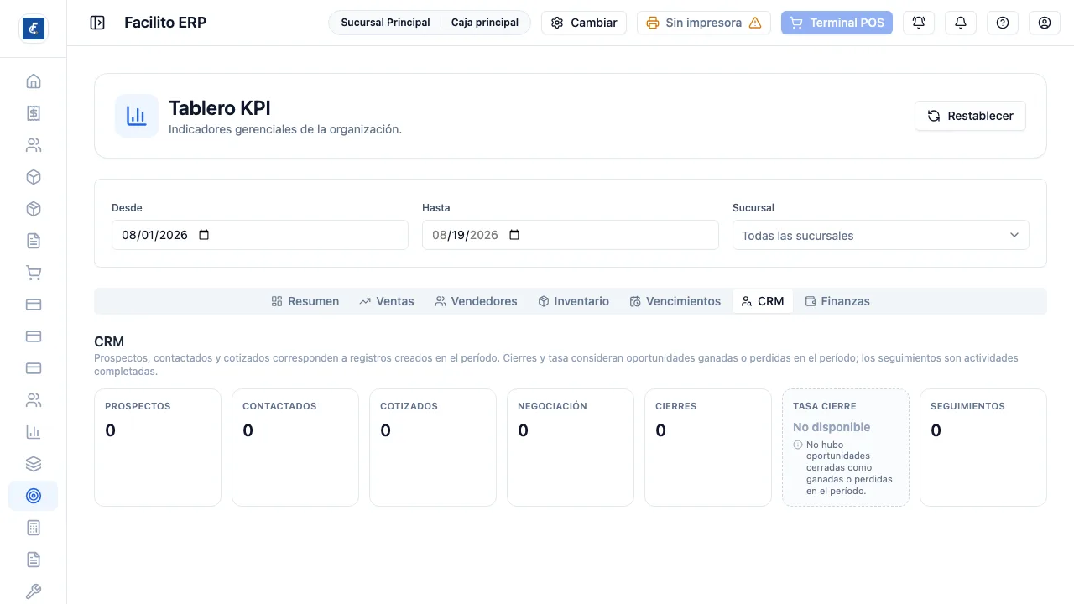The height and width of the screenshot is (604, 1074).
Task: Click the Caja principal label in header
Action: 485,23
